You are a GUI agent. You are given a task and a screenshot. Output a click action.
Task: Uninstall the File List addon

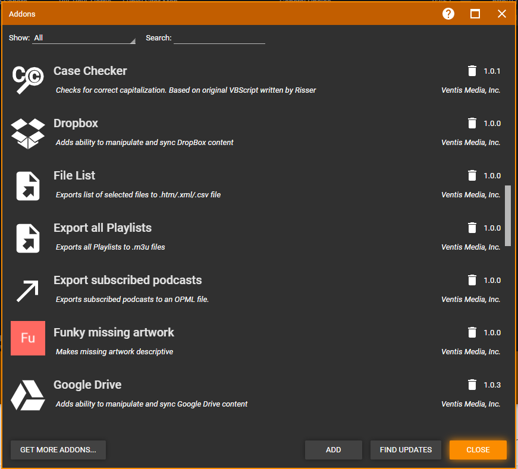[x=472, y=176]
